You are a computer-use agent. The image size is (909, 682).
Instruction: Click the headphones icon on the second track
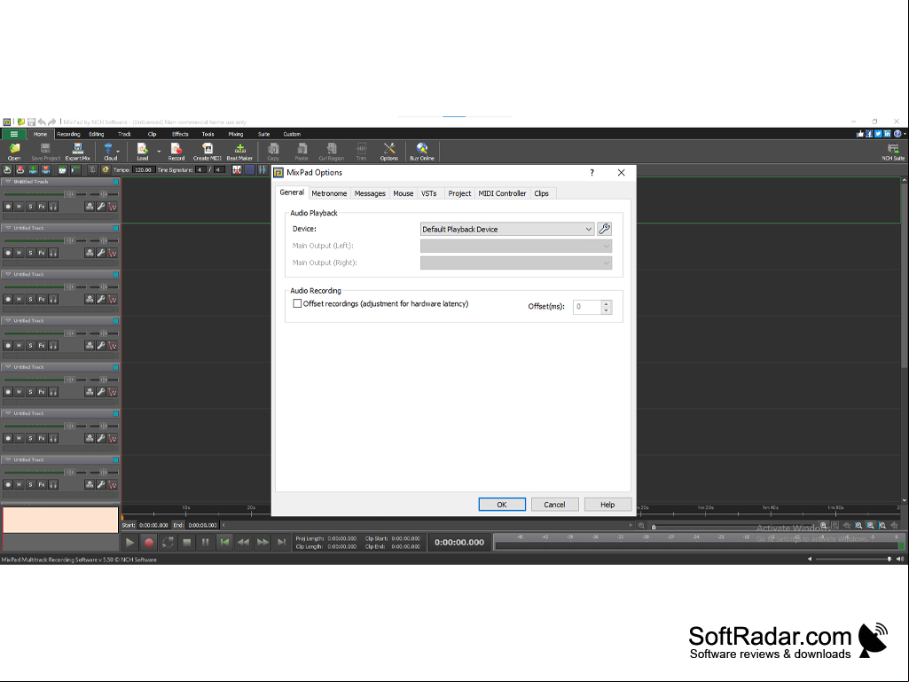click(53, 253)
